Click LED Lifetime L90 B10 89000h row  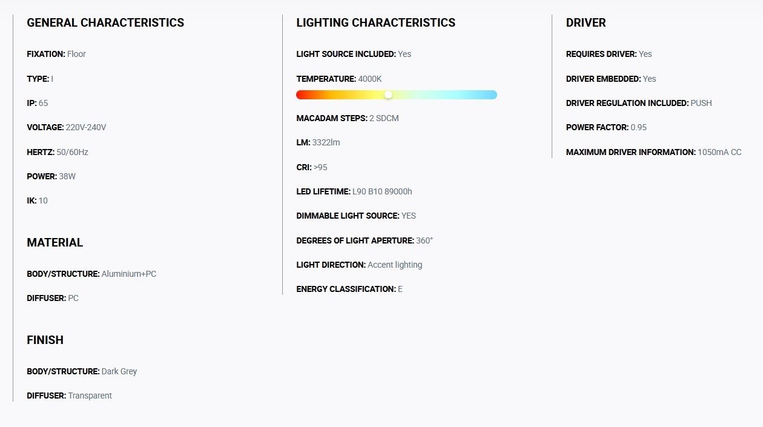(354, 191)
